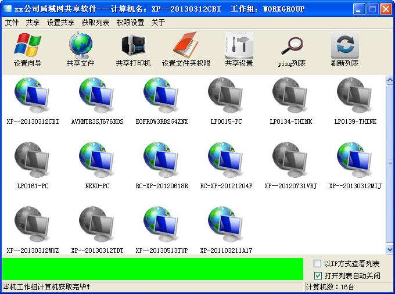
Task: Open the 权限设置 menu
Action: pos(130,23)
